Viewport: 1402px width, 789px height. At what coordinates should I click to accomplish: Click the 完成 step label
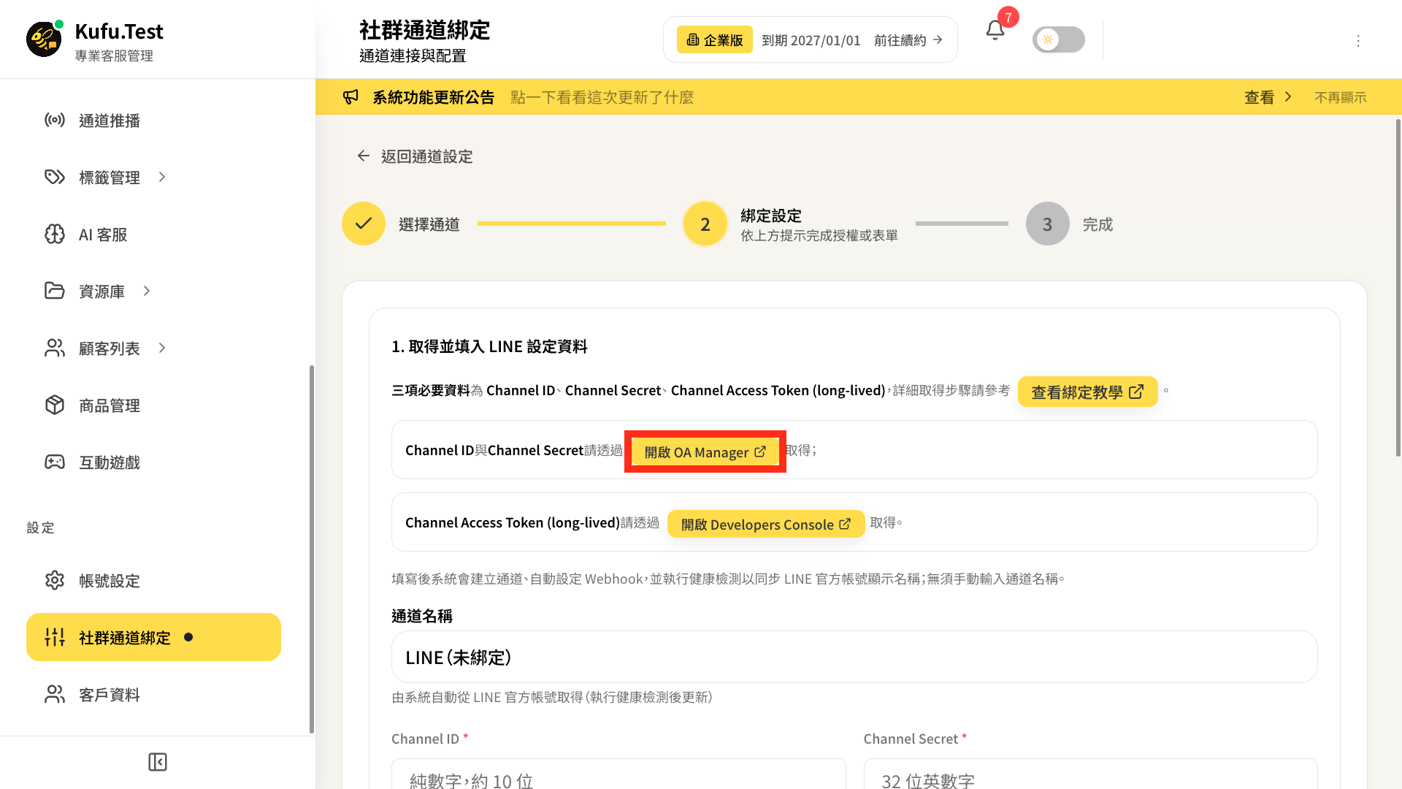(x=1098, y=224)
